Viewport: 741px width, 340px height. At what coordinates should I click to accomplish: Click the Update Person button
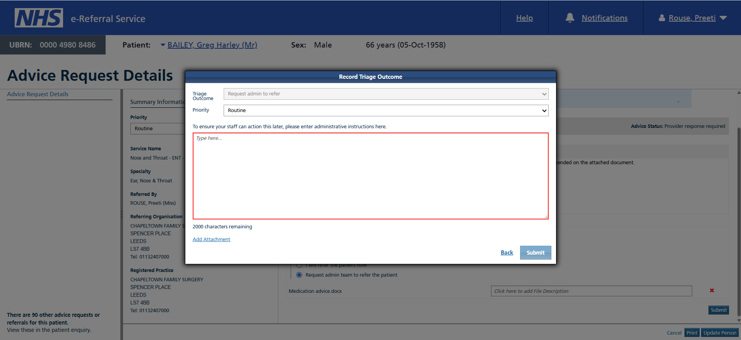(720, 333)
